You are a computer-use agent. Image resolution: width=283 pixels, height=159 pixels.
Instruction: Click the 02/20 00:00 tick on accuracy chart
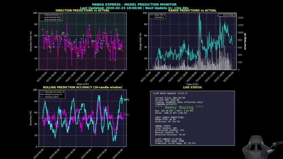click(x=54, y=154)
